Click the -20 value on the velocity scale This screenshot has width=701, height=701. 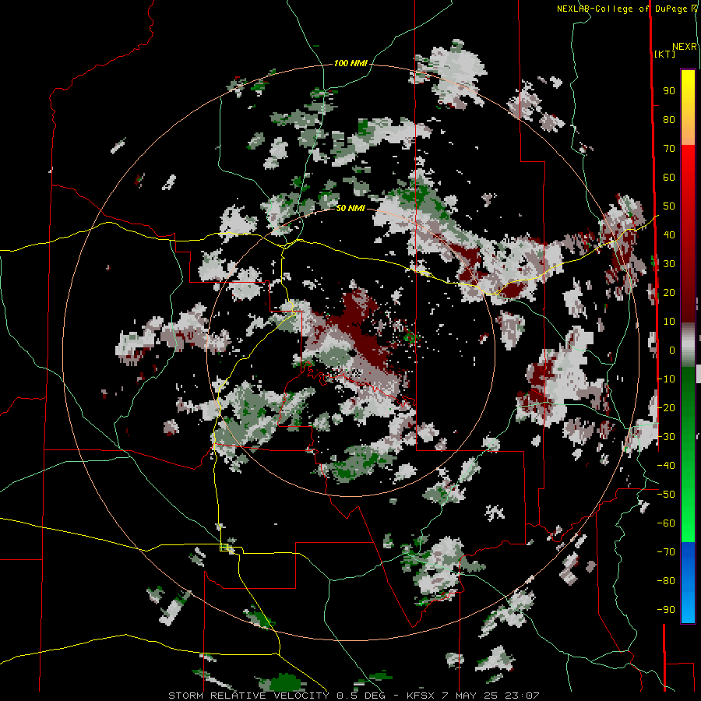tap(666, 407)
